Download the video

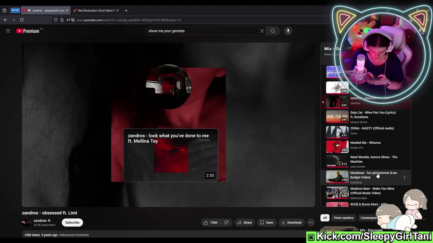(291, 222)
